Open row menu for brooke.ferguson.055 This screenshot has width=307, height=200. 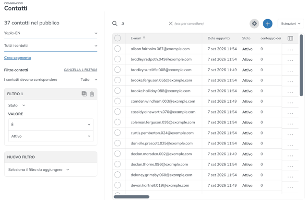point(290,82)
